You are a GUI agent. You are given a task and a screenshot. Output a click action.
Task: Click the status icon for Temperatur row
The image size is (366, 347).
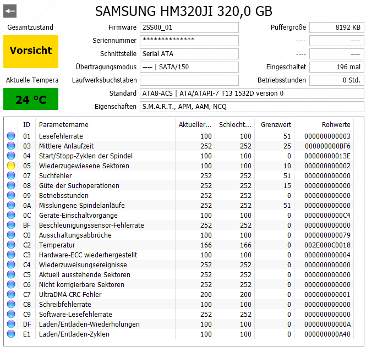click(11, 245)
